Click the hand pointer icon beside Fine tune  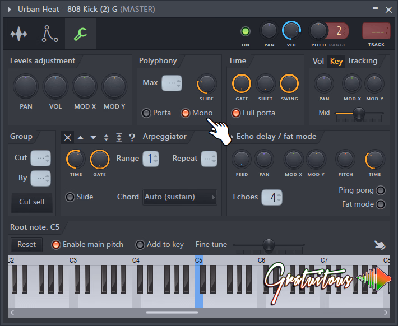[x=380, y=245]
